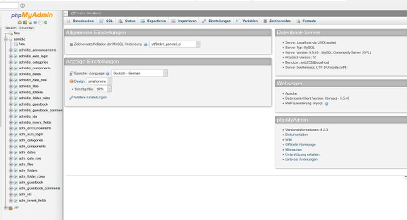Open the Datenbanken tab

pos(80,21)
